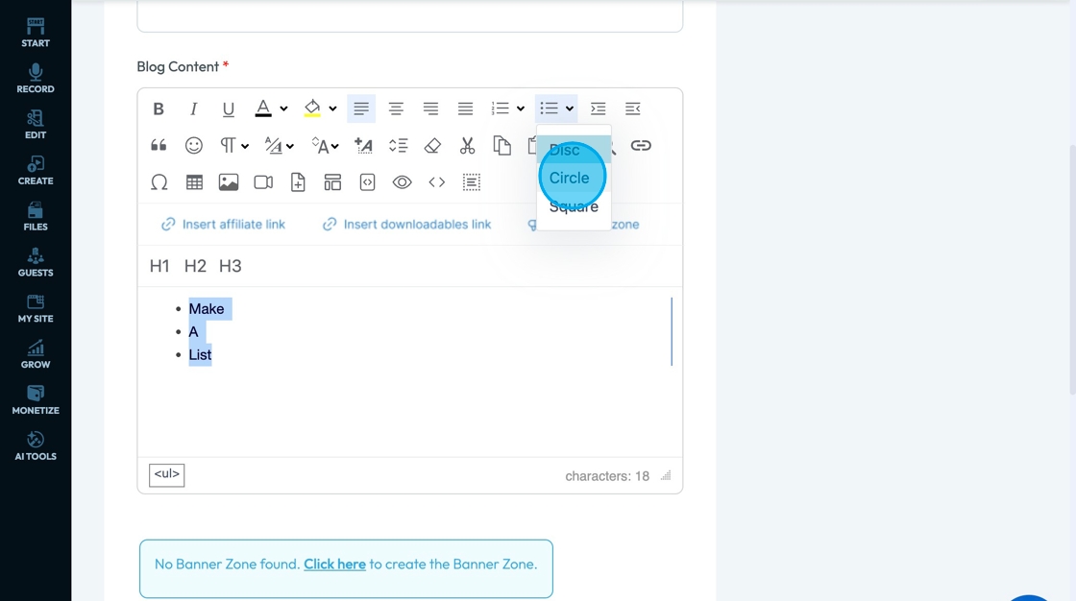
Task: Click the 'Make' list item
Action: click(207, 309)
